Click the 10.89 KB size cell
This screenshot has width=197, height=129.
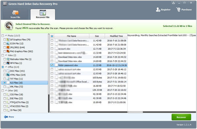coord(97,102)
